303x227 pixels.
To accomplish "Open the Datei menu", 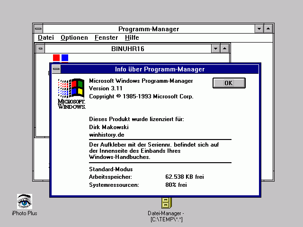I will click(46, 37).
